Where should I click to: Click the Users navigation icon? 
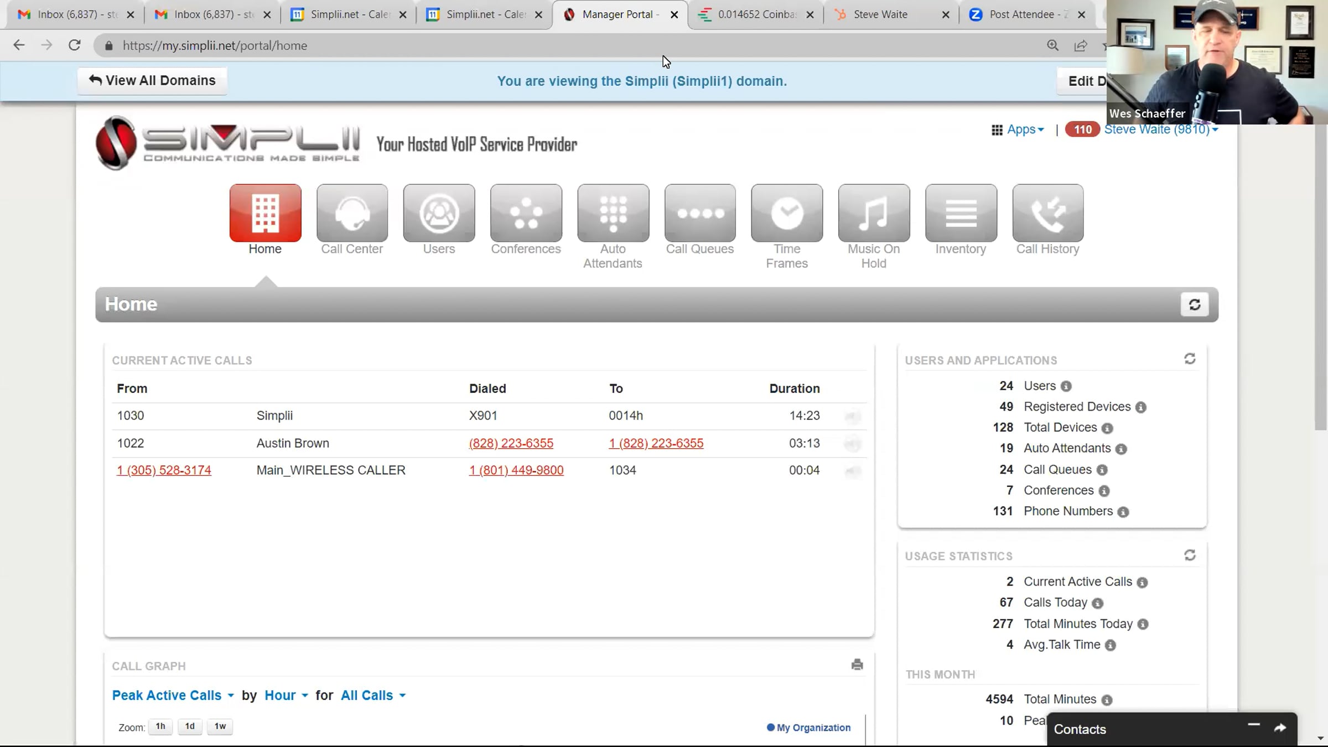[439, 214]
